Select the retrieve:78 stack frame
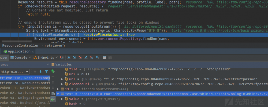The width and height of the screenshot is (268, 107). point(25,83)
